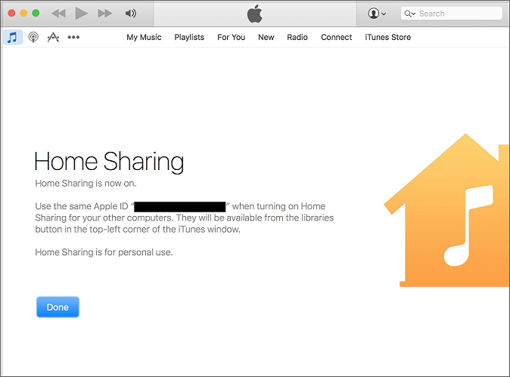Skip ahead with the Fast Forward button
This screenshot has height=377, width=510.
point(105,14)
